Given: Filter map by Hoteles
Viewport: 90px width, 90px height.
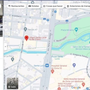Looking at the screenshot, I should click(x=34, y=6).
